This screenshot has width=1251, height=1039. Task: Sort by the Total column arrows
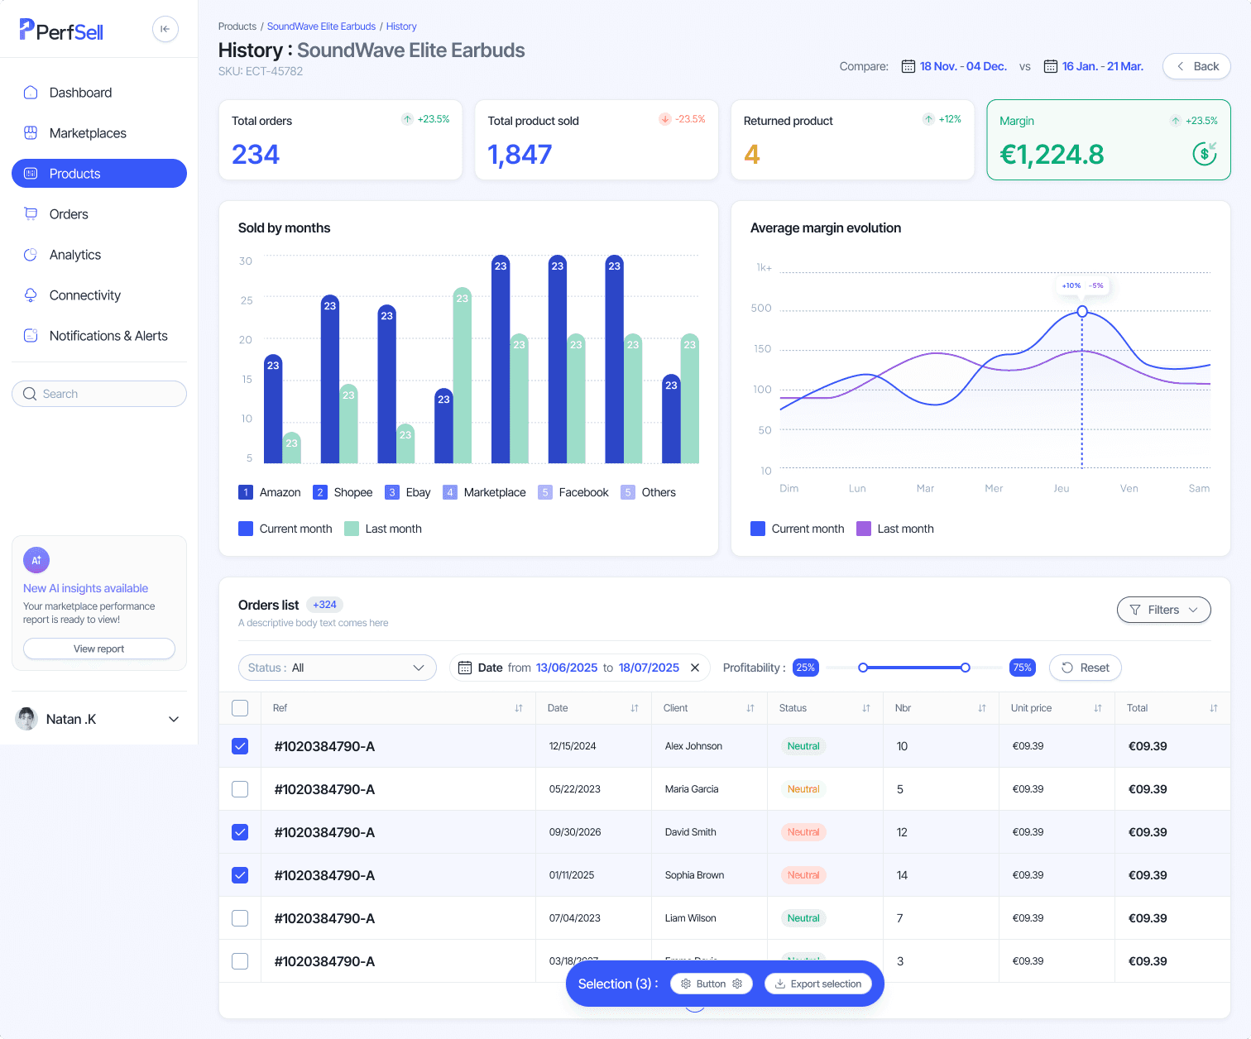coord(1214,708)
